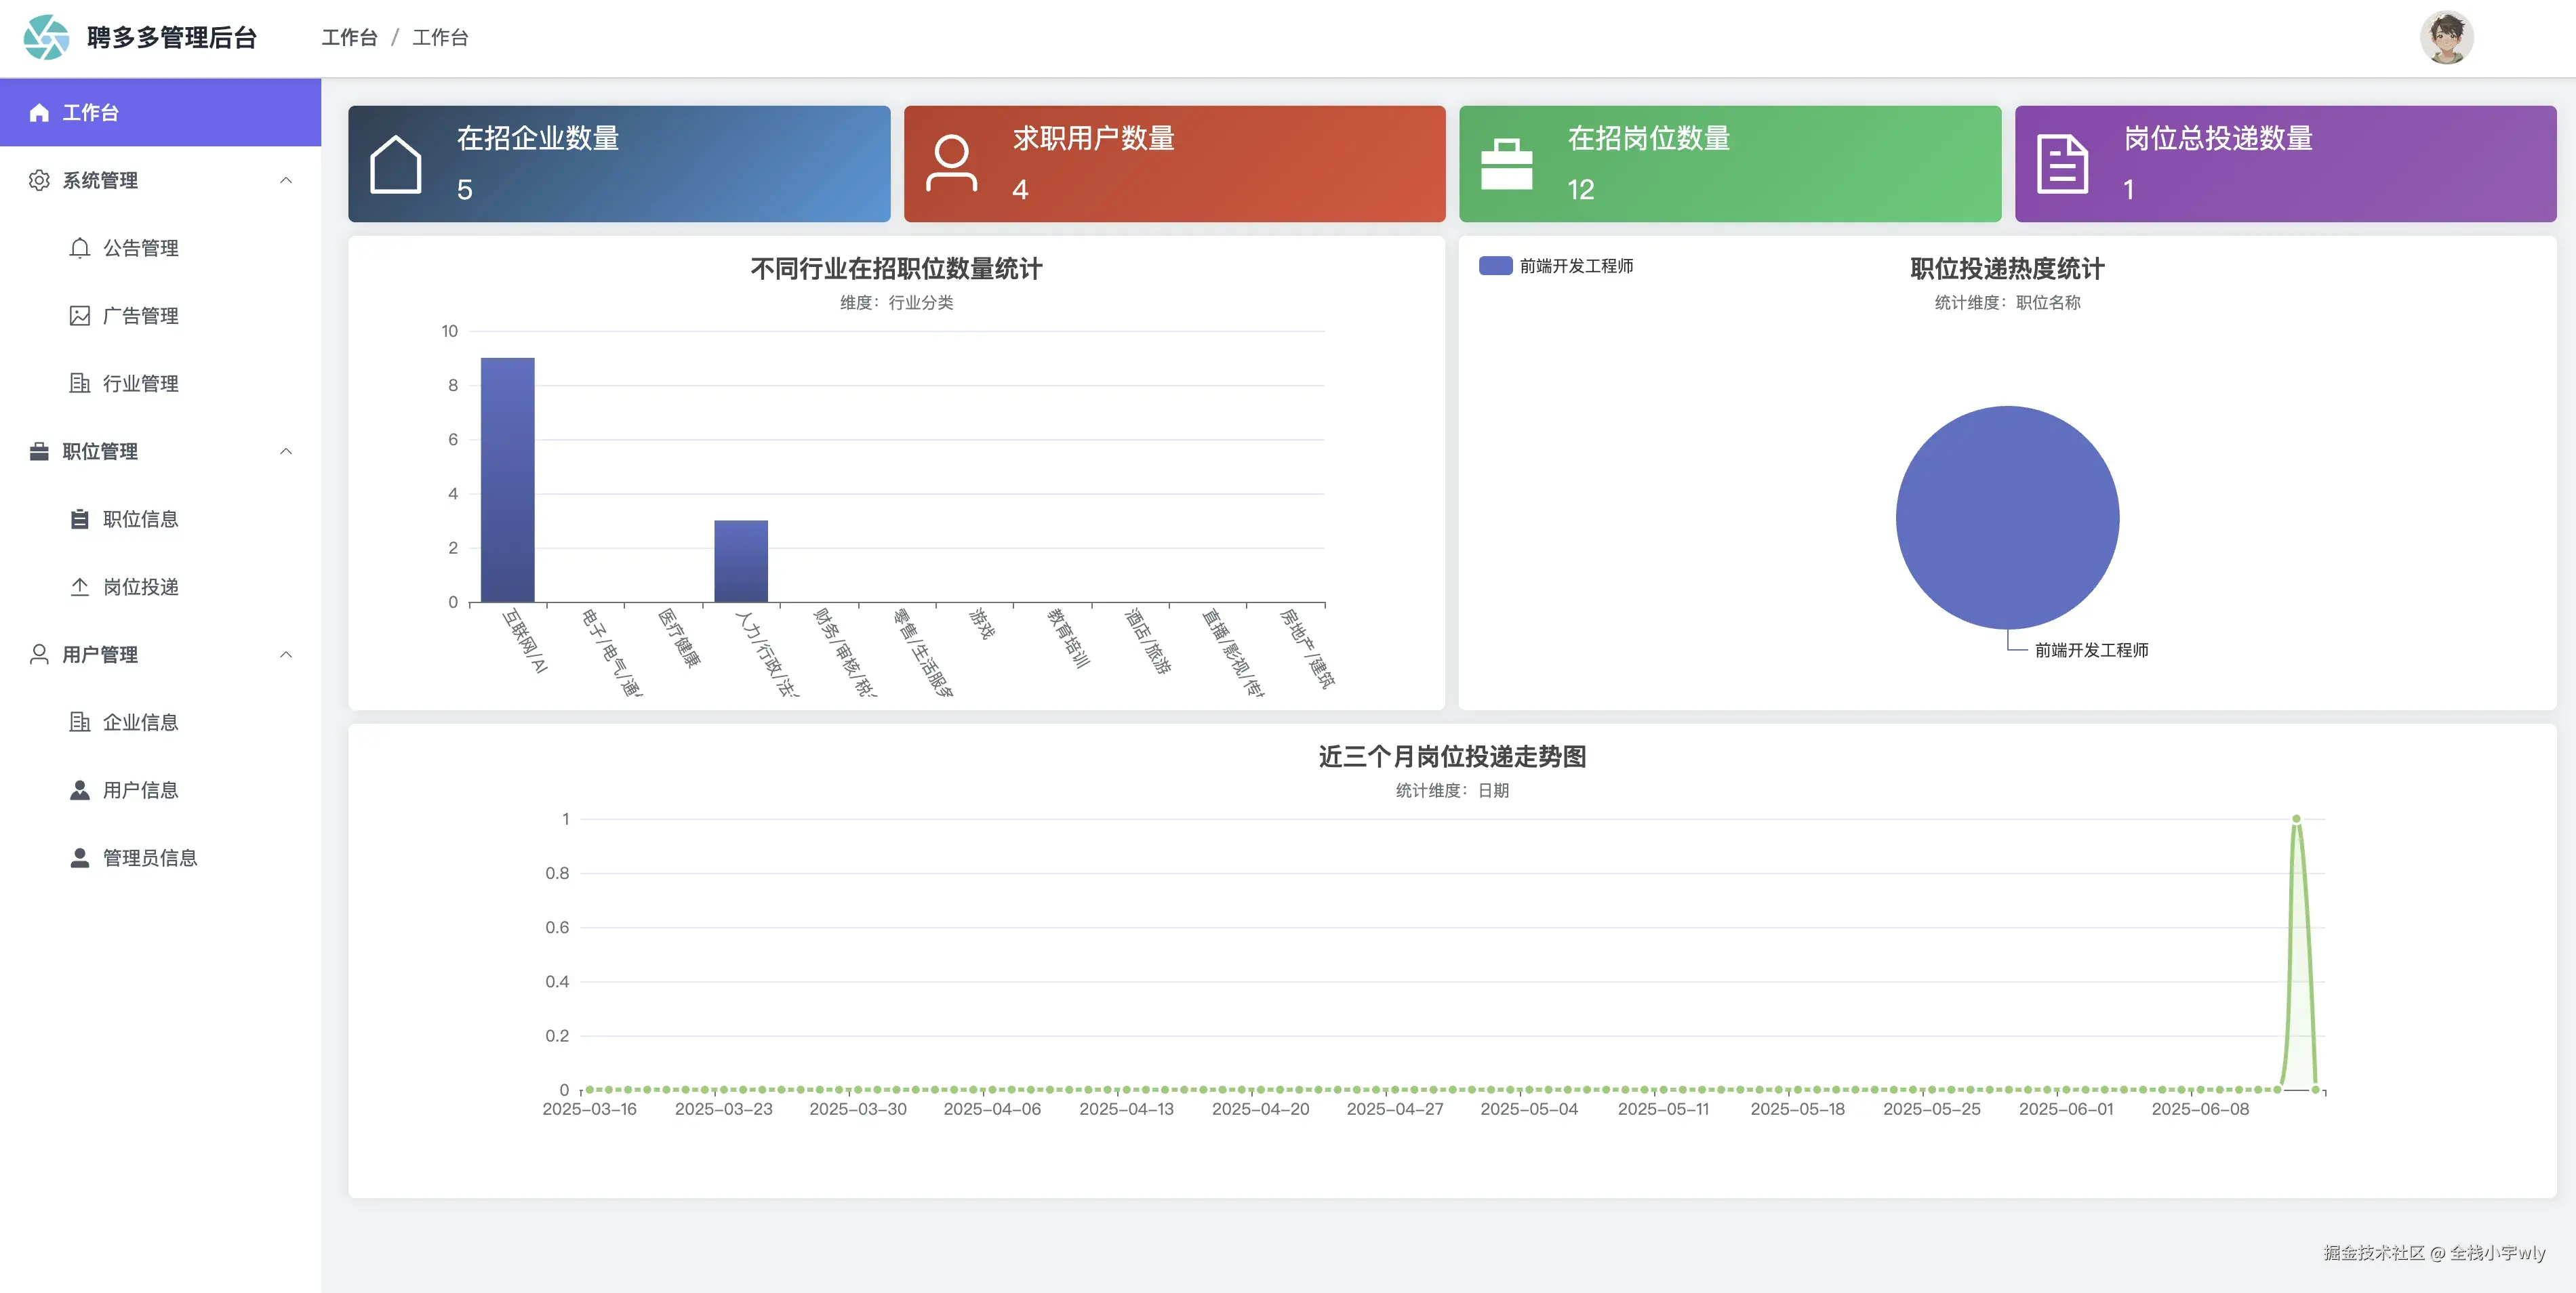This screenshot has height=1293, width=2576.
Task: Click the blue pie chart slice
Action: 2006,517
